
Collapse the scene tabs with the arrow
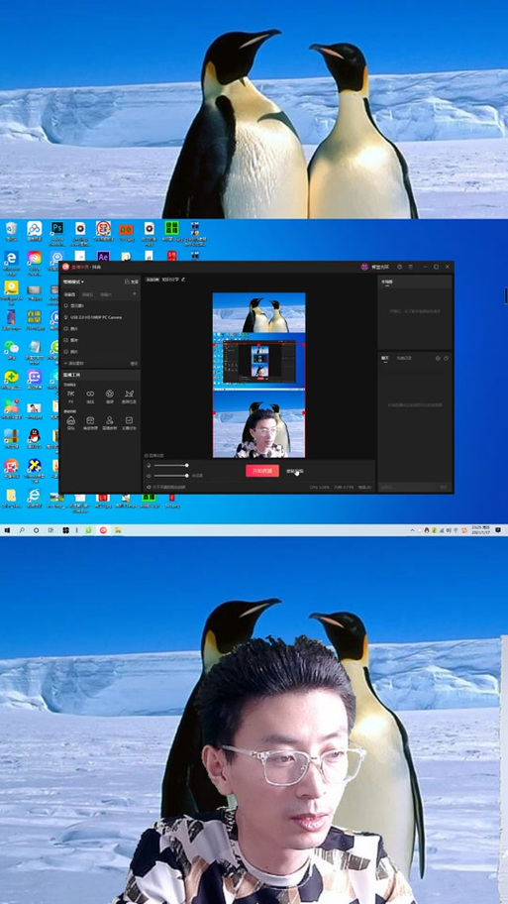[x=135, y=294]
